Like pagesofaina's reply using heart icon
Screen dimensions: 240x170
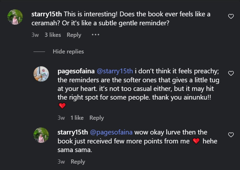[231, 73]
